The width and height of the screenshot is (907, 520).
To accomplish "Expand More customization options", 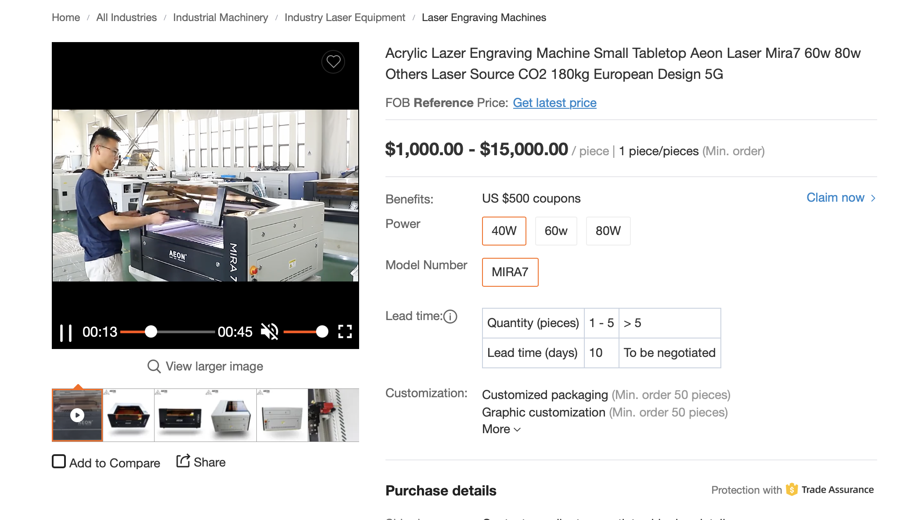I will (x=501, y=429).
